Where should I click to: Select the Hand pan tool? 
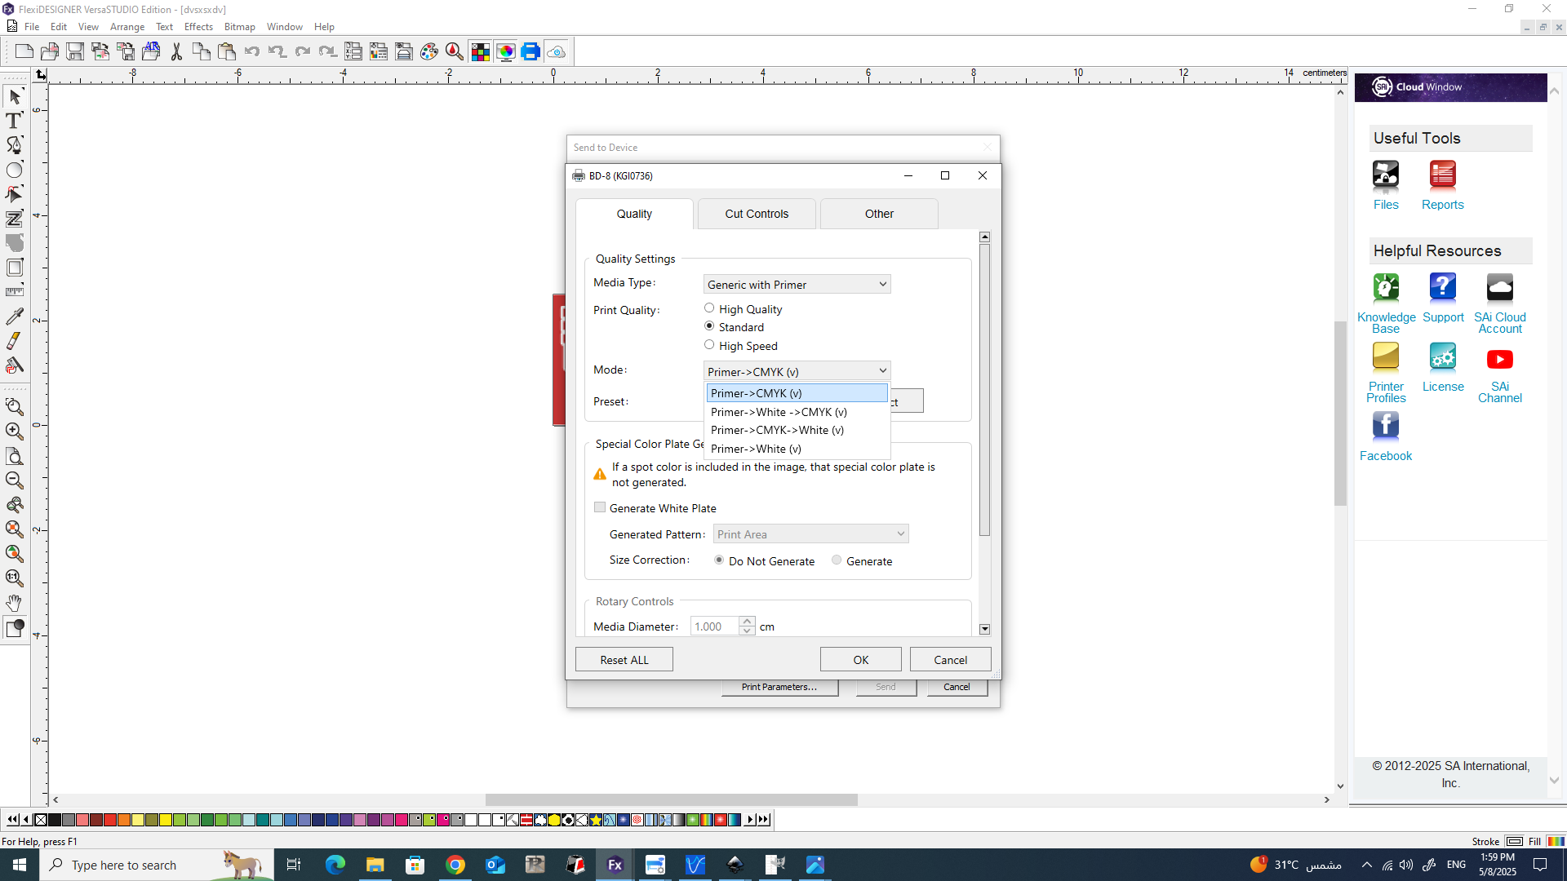(x=15, y=603)
